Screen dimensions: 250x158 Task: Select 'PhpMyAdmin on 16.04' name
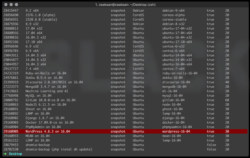[x=43, y=127]
